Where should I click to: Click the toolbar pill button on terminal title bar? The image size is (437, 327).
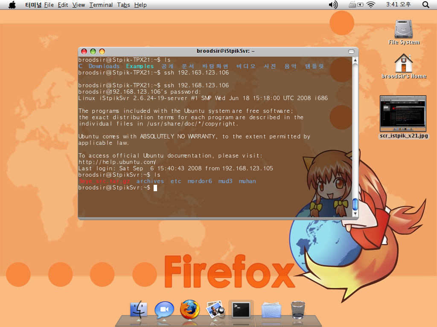click(x=351, y=51)
